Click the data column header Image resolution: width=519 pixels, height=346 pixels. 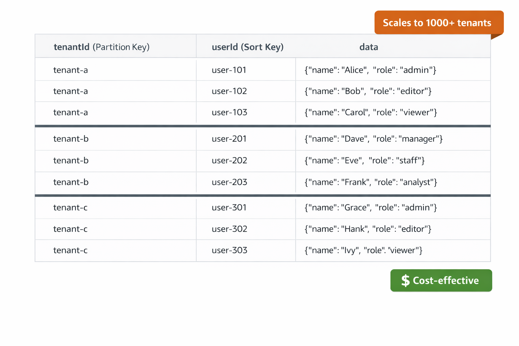(x=368, y=47)
